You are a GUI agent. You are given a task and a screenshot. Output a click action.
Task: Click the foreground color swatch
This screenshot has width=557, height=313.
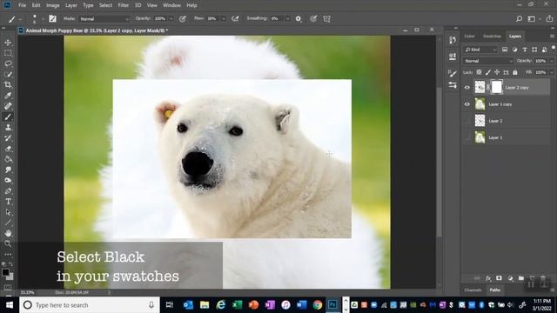click(x=5, y=272)
